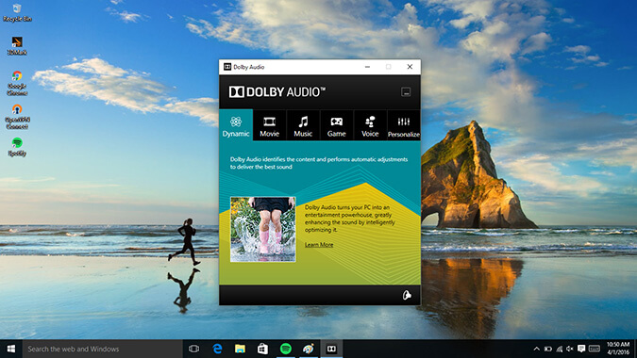
Task: Open the network Wi-Fi tray icon
Action: (560, 349)
